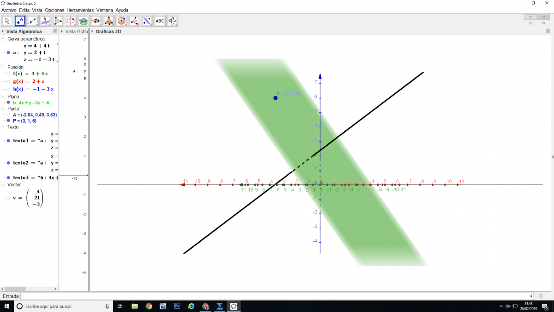
Task: Close the Vista Algebraica panel
Action: (55, 31)
